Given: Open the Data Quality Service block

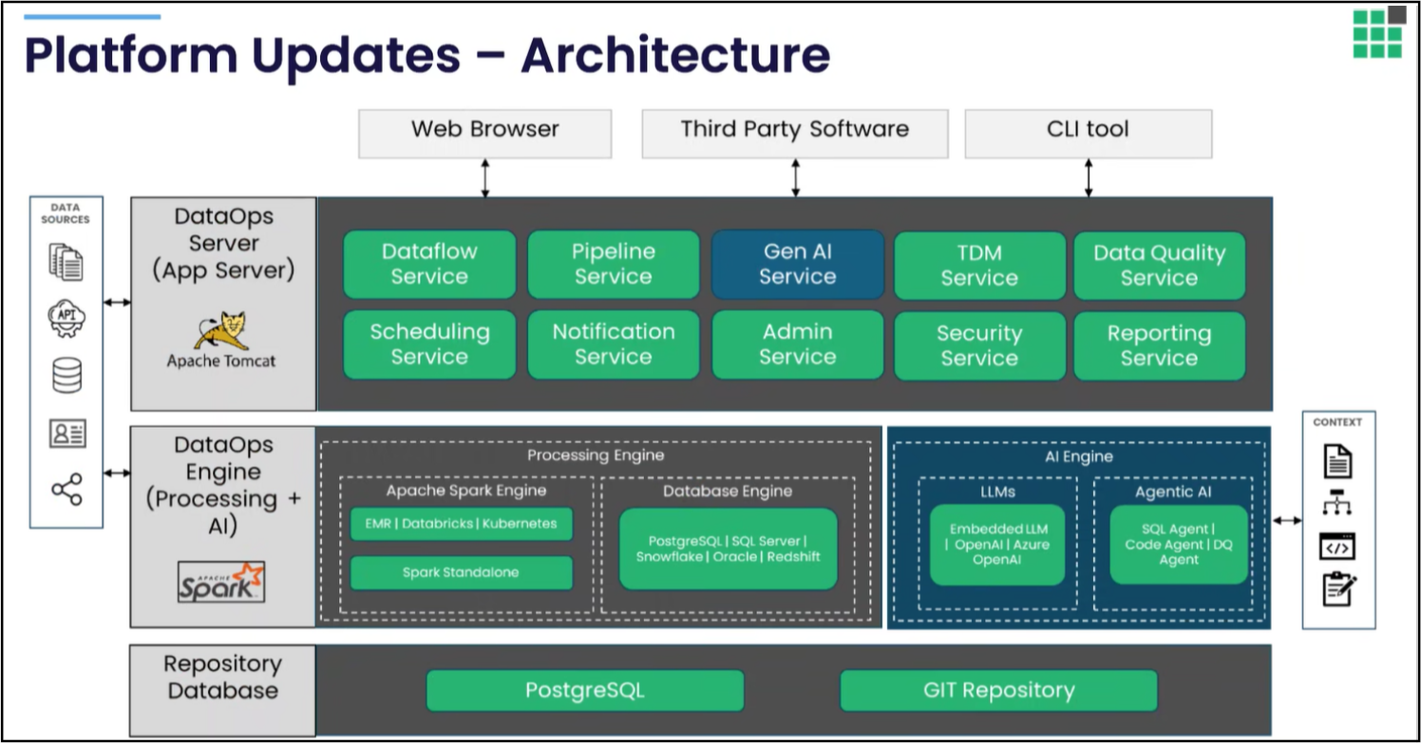Looking at the screenshot, I should (x=1159, y=266).
